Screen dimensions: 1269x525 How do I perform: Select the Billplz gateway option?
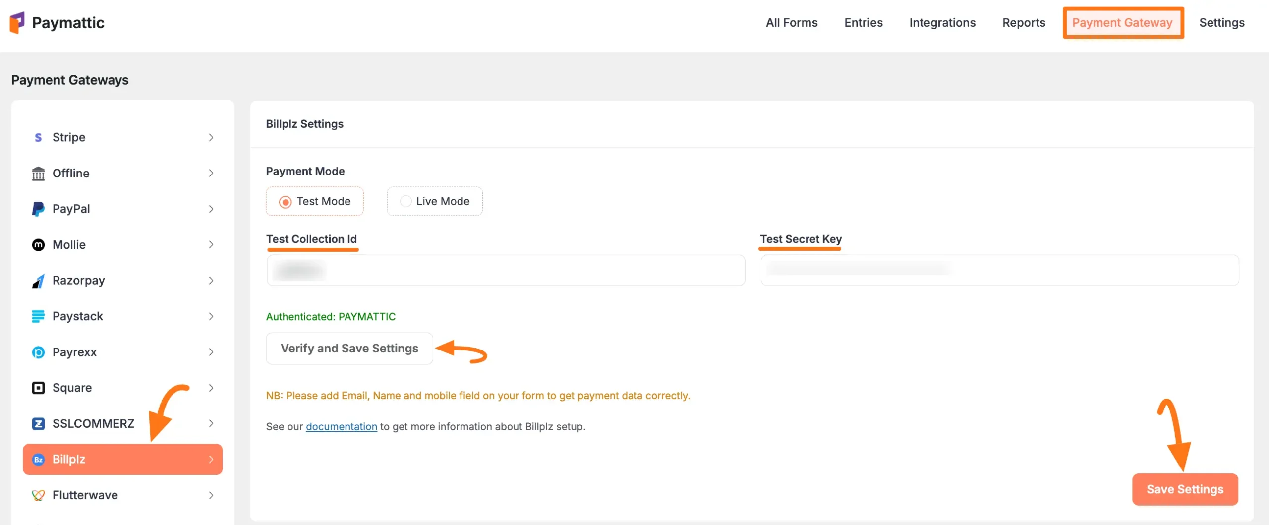click(69, 459)
